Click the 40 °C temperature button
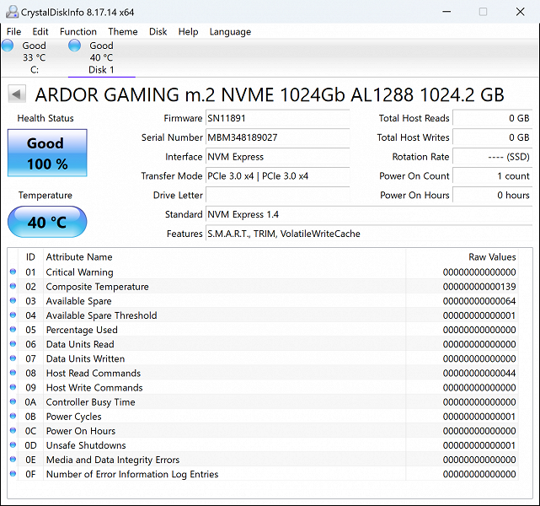 [47, 222]
